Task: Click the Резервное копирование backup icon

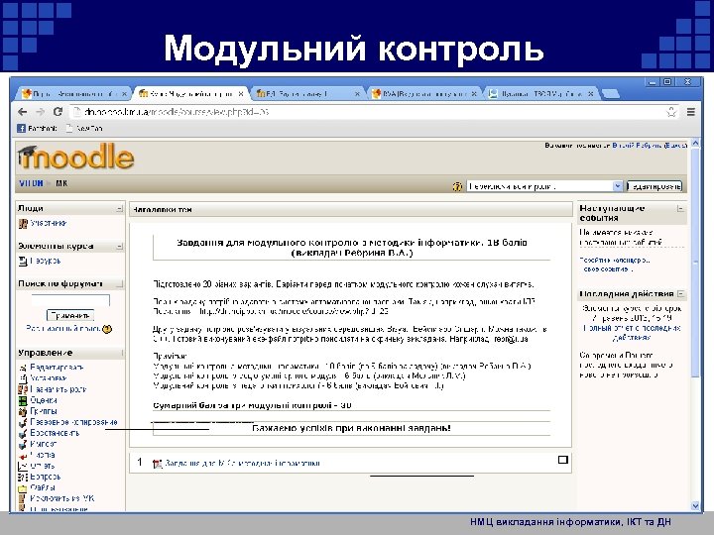Action: point(23,422)
